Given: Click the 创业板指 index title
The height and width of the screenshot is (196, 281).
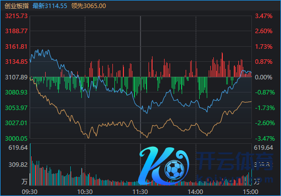Looking at the screenshot, I should click(x=17, y=6).
